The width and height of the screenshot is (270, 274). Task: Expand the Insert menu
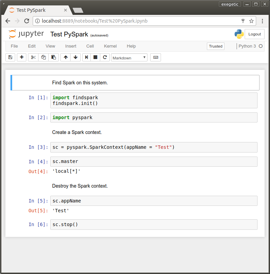(x=71, y=46)
